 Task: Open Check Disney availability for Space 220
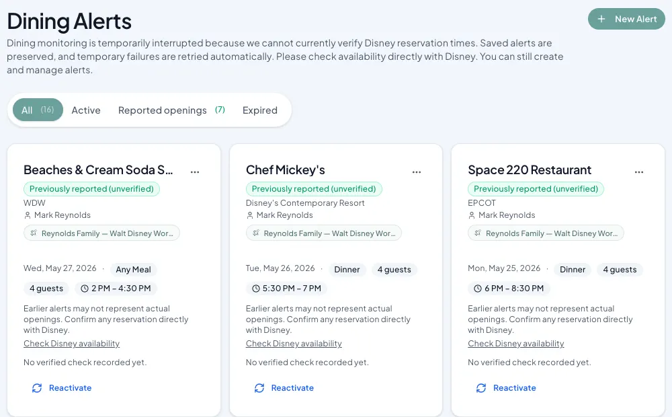point(515,343)
